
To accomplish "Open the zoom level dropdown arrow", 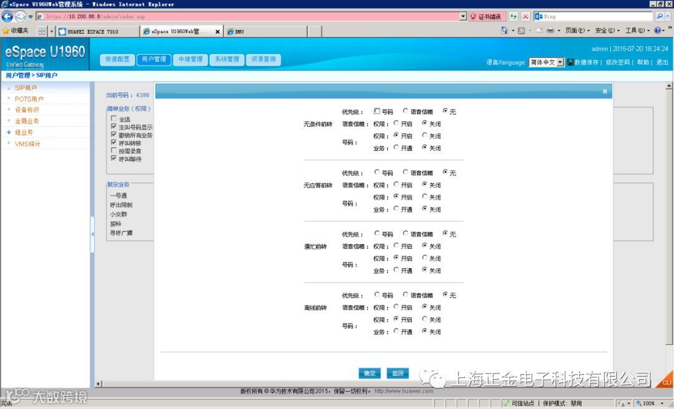I will 662,403.
